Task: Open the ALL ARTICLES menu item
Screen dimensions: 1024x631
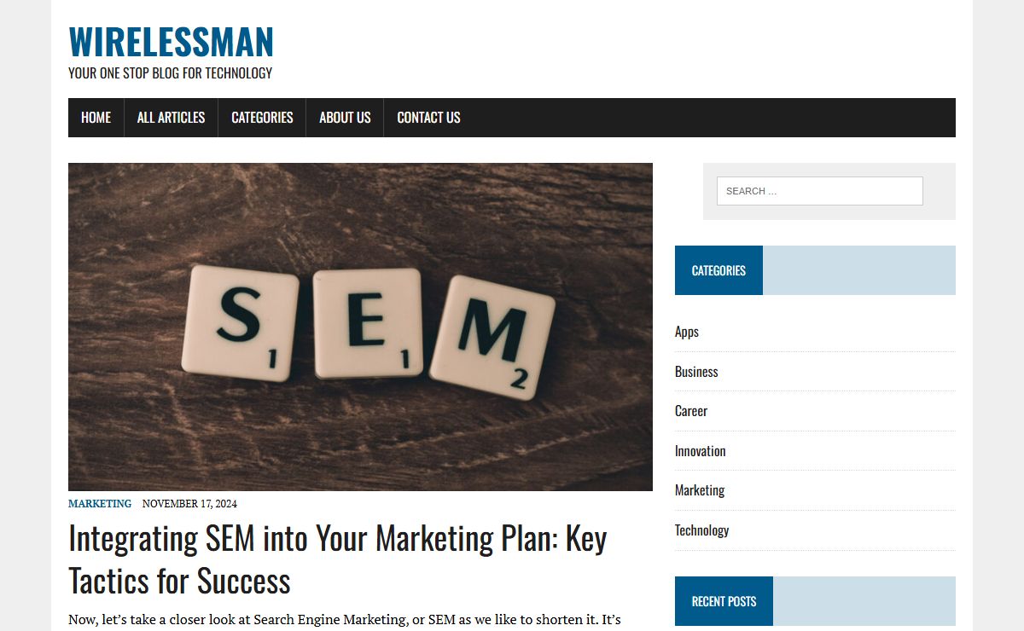Action: coord(171,118)
